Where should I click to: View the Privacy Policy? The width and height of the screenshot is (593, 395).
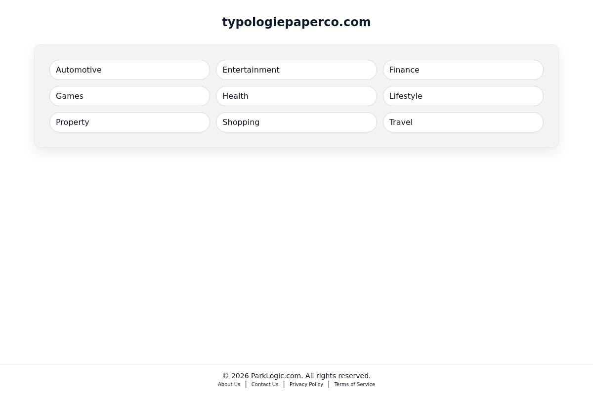pos(306,384)
